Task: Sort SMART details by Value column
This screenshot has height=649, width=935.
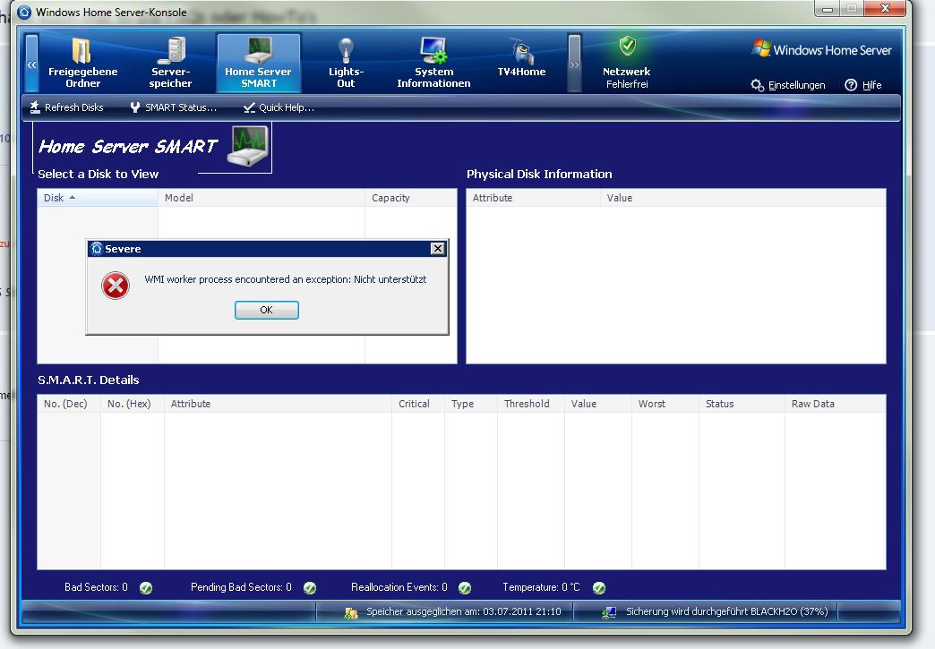Action: coord(598,404)
